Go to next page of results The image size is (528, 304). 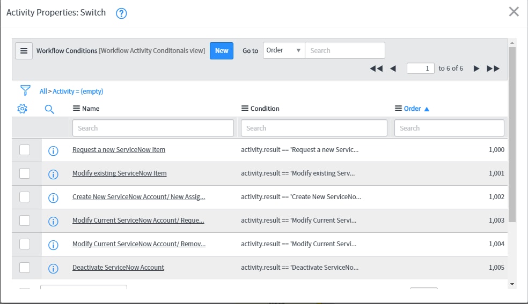click(x=476, y=69)
